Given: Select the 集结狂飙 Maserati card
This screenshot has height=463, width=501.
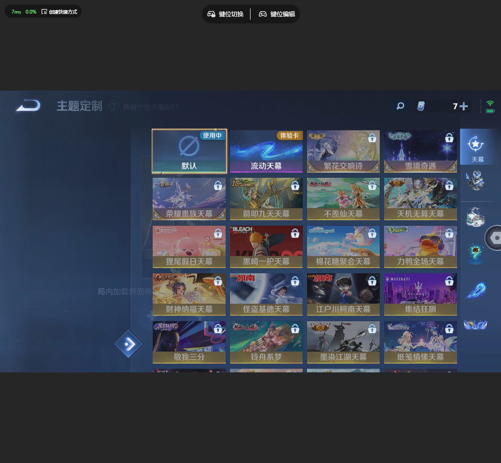Looking at the screenshot, I should (421, 294).
